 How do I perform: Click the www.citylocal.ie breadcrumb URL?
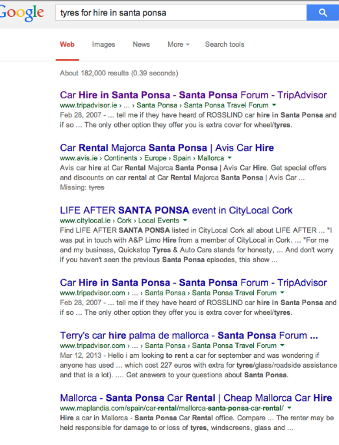click(119, 221)
